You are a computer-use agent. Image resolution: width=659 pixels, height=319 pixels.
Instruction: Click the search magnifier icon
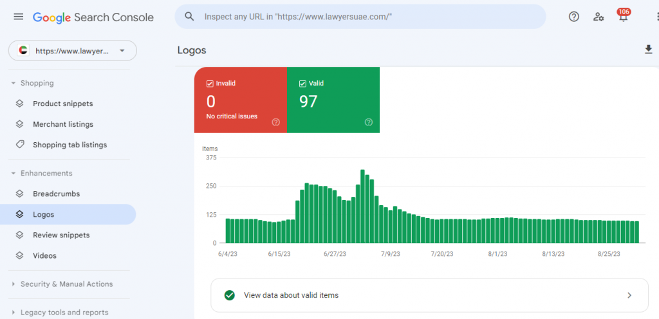pyautogui.click(x=190, y=17)
